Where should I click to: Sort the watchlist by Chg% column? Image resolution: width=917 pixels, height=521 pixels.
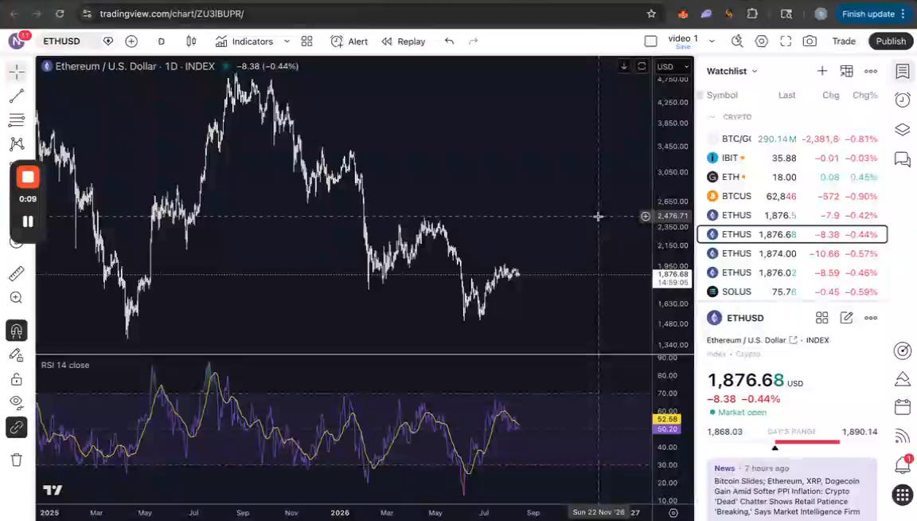coord(864,95)
